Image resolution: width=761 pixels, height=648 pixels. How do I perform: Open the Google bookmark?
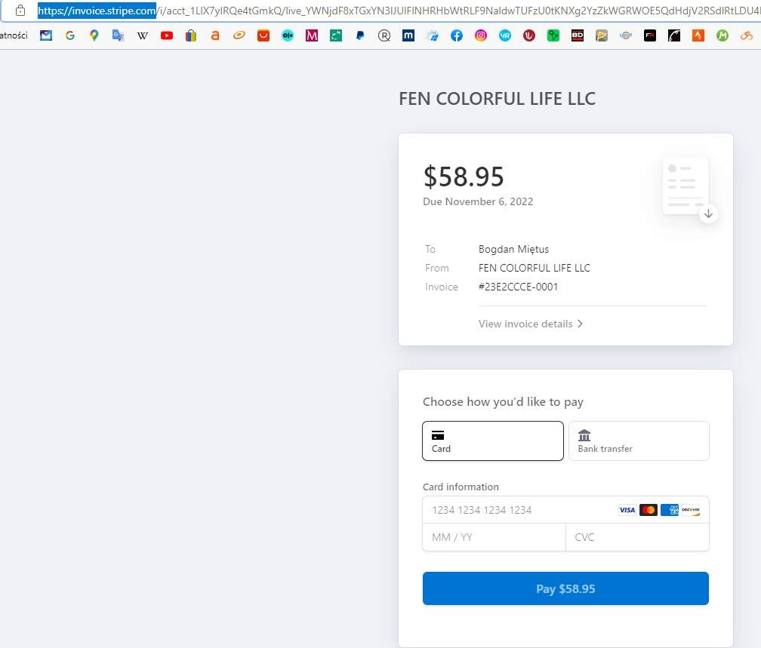pos(70,35)
